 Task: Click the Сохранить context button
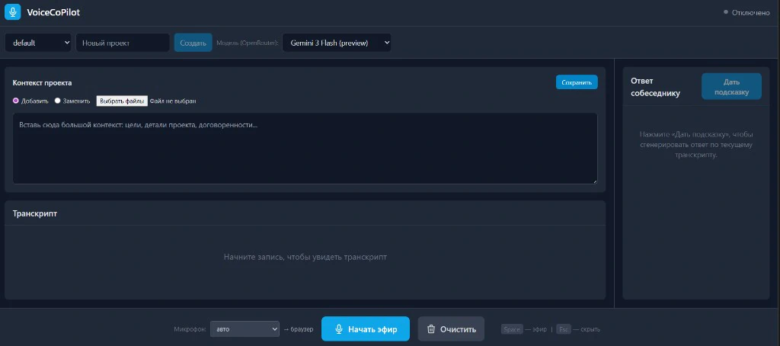577,82
